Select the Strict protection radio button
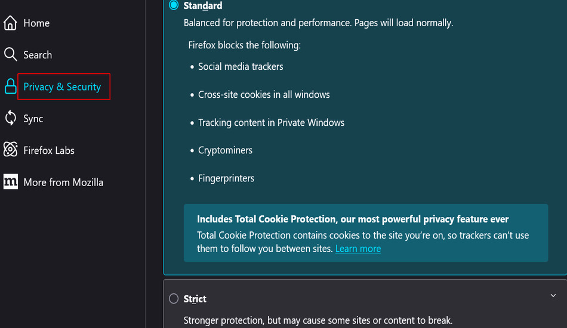The width and height of the screenshot is (567, 328). [x=174, y=298]
